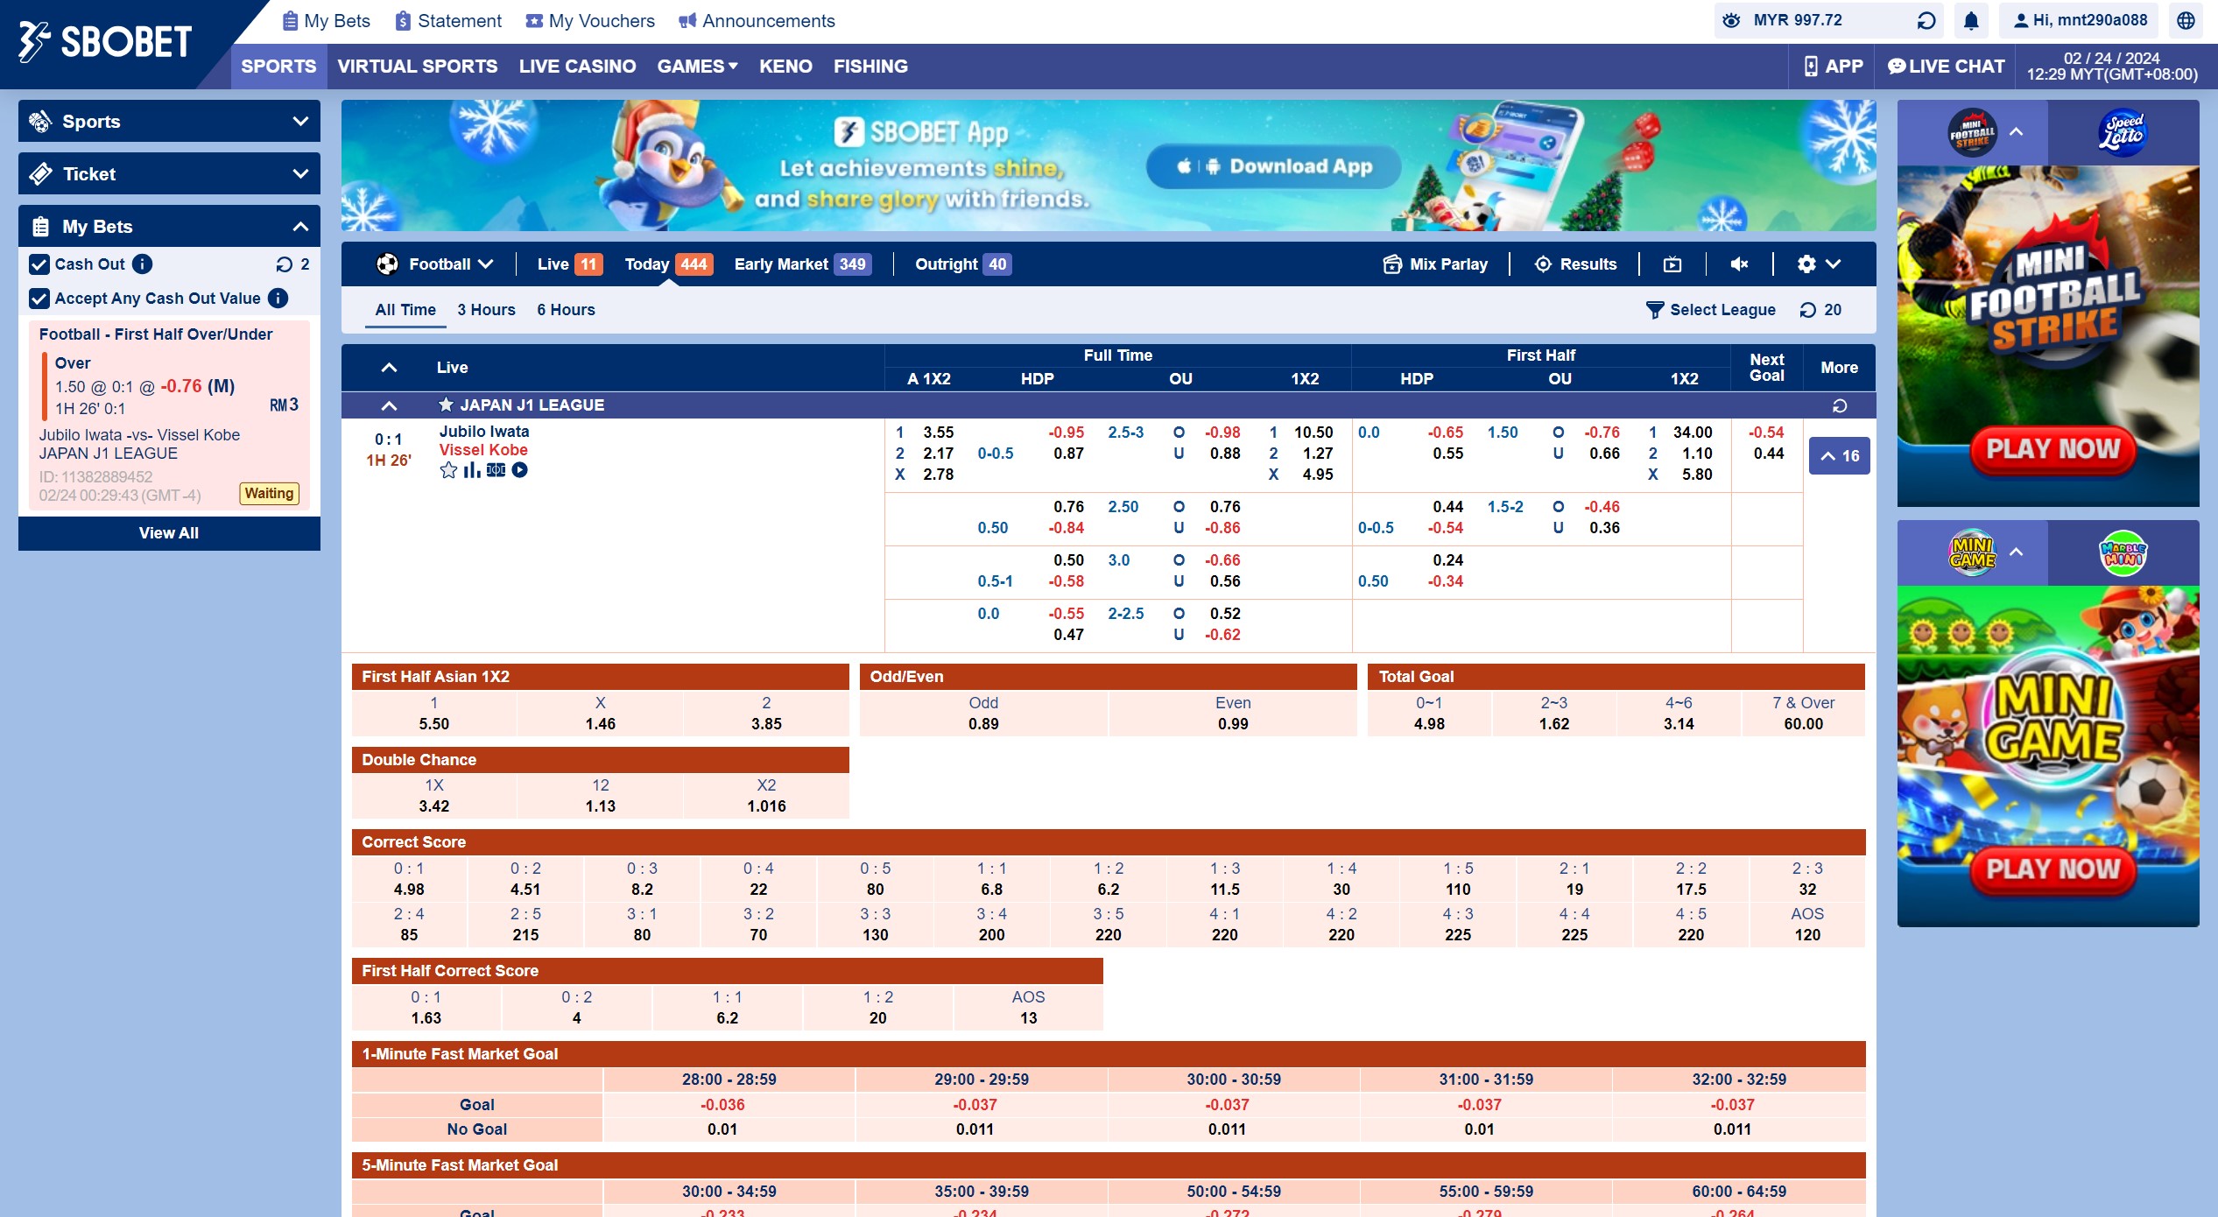The image size is (2218, 1217).
Task: Click PLAY NOW on Mini Game banner
Action: click(x=2053, y=869)
